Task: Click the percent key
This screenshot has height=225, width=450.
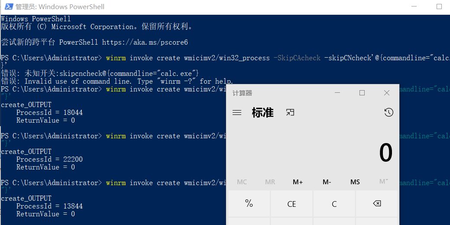Action: (x=249, y=204)
